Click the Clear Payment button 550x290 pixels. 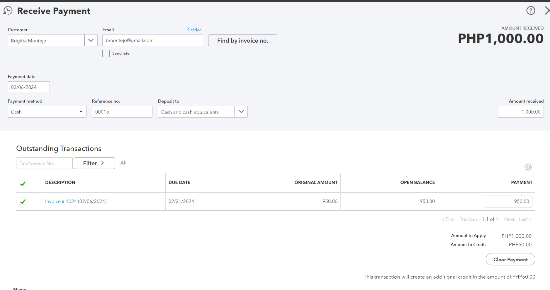pyautogui.click(x=510, y=259)
